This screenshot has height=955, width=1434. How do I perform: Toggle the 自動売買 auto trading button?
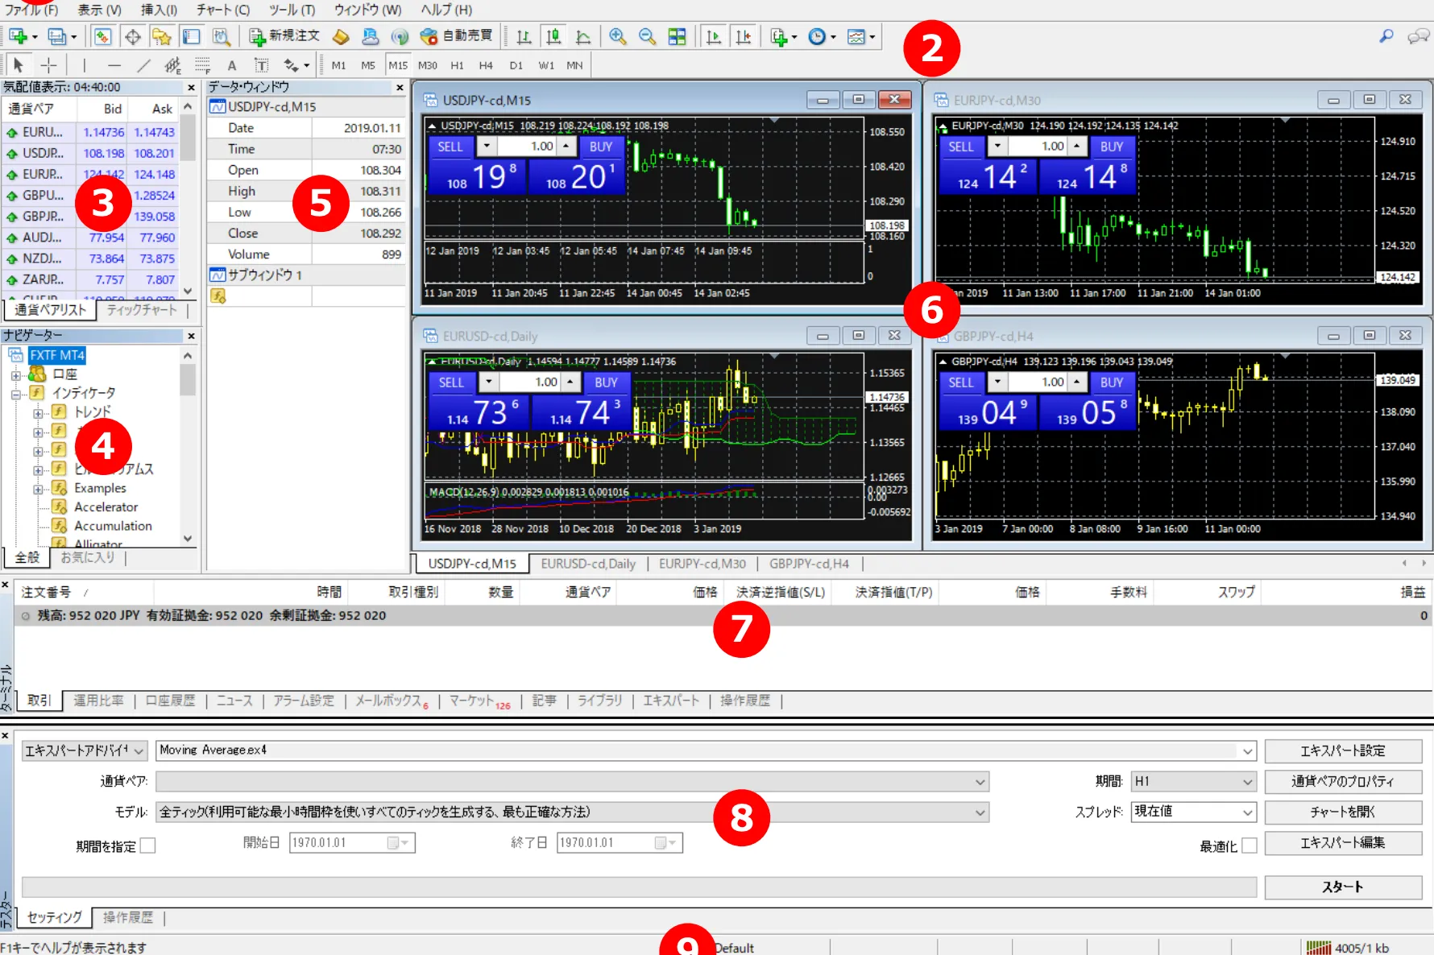(456, 36)
